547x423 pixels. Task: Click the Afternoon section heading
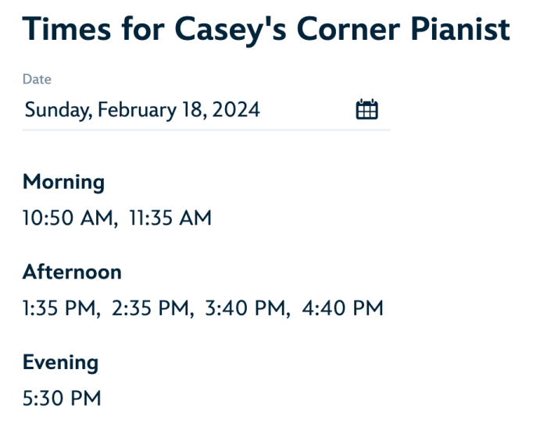tap(72, 272)
